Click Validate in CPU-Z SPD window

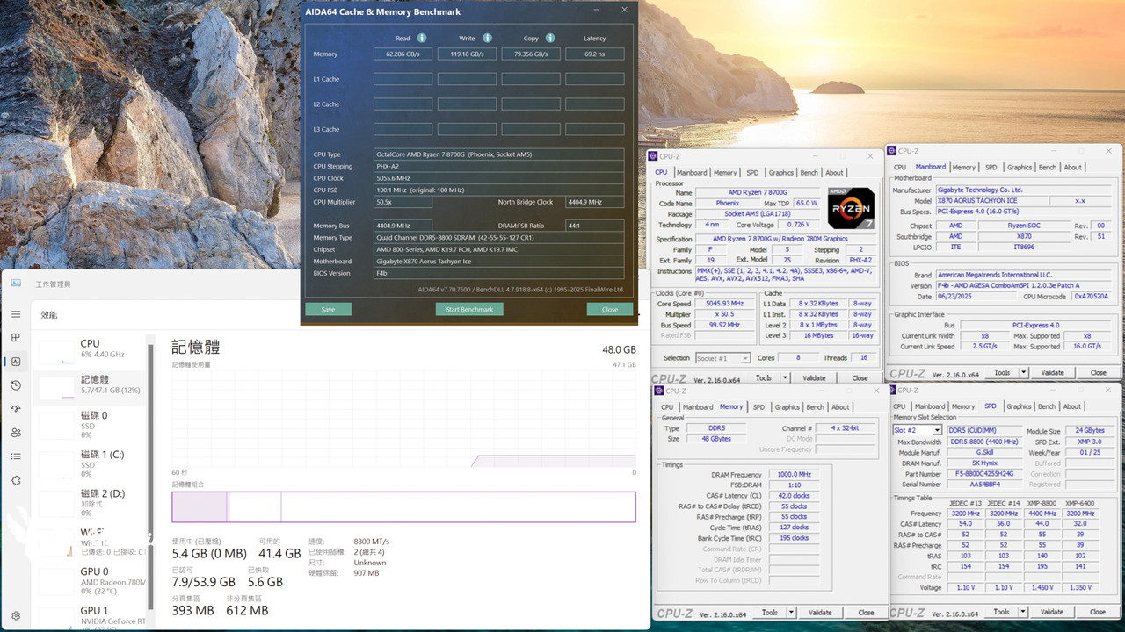click(1052, 611)
